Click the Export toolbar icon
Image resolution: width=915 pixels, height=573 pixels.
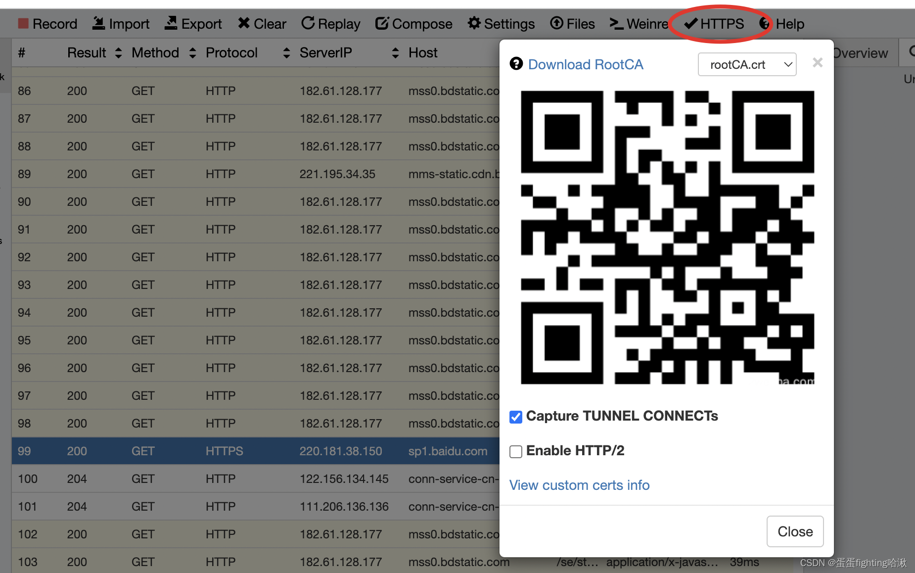(171, 23)
